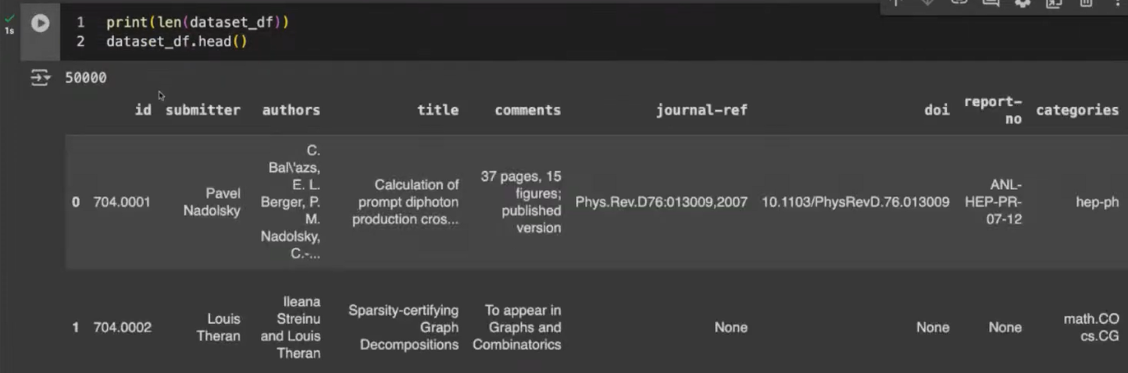Screen dimensions: 1128x373
Task: Select categories cell 'math.CO cs.CG'
Action: pos(1091,328)
